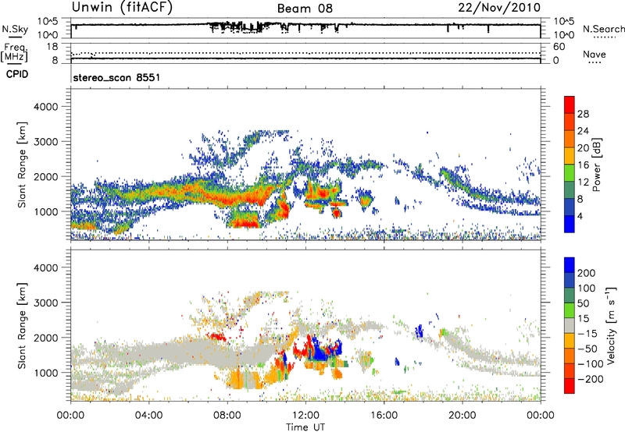The image size is (625, 432).
Task: Click the "Slant Range [km]" label of power panel
Action: (22, 165)
